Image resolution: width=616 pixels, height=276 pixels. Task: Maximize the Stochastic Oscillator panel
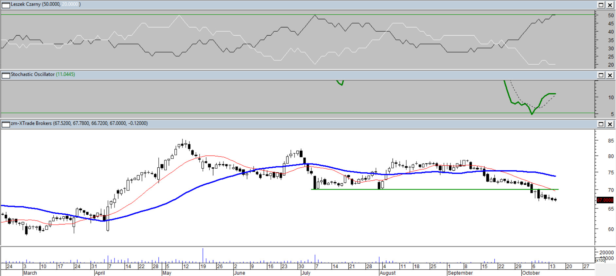(601, 75)
